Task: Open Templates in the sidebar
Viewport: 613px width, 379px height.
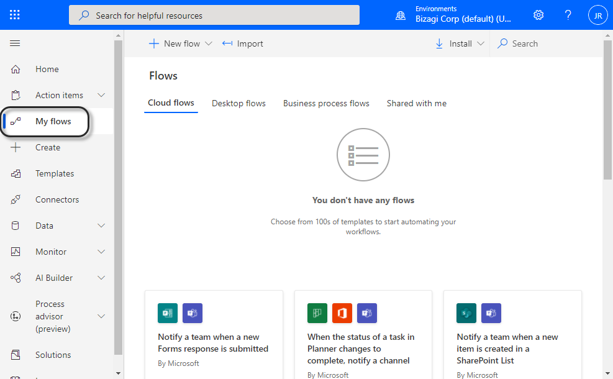Action: (x=54, y=174)
